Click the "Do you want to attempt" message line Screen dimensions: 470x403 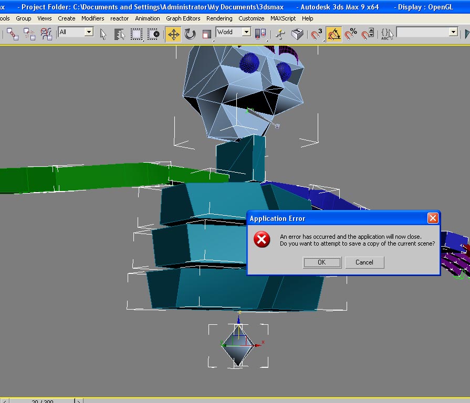[x=357, y=243]
